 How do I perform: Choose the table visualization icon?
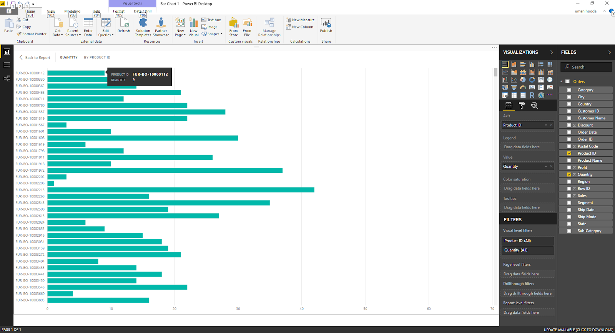pyautogui.click(x=514, y=95)
